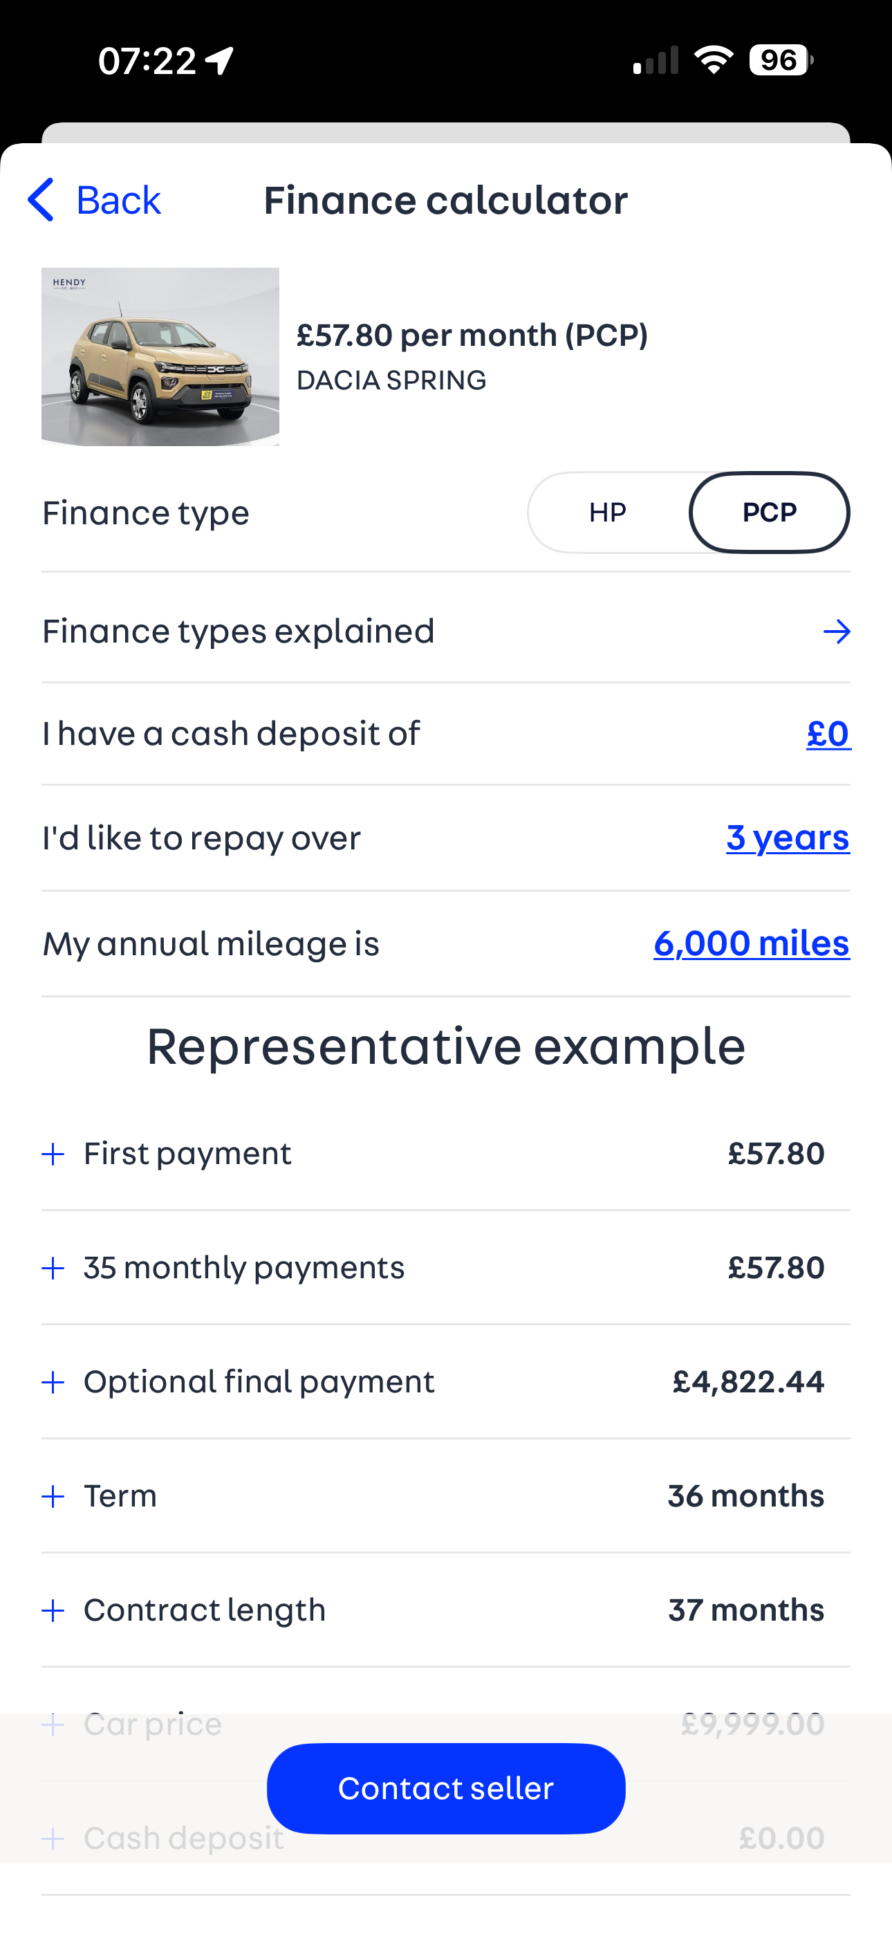Viewport: 892px width, 1934px height.
Task: Open the Dacia Spring car thumbnail
Action: pos(160,357)
